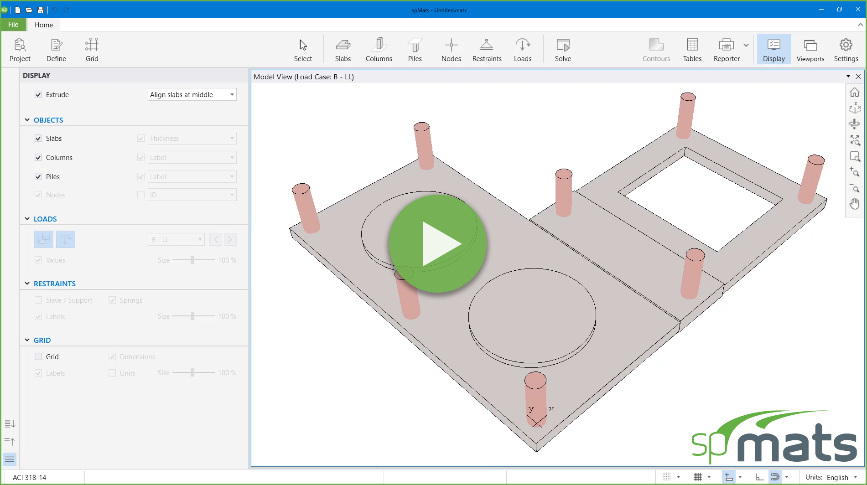Choose the Columns tool
Viewport: 867px width, 485px height.
[x=379, y=50]
